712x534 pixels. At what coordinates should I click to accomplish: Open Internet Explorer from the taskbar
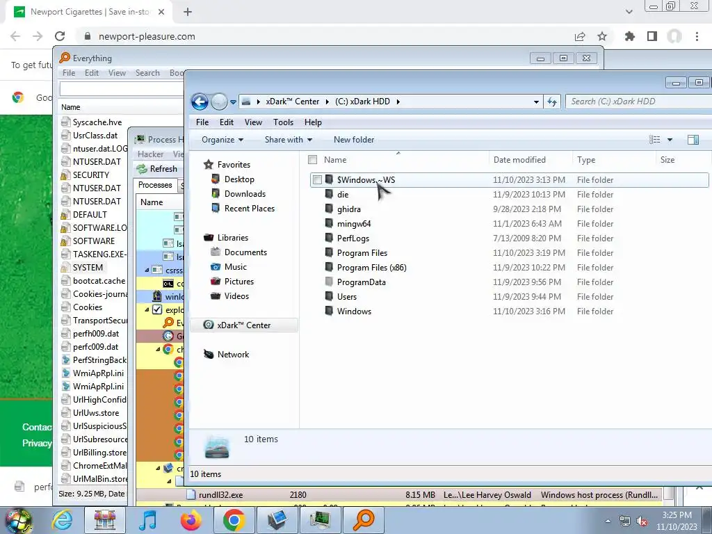(x=63, y=520)
